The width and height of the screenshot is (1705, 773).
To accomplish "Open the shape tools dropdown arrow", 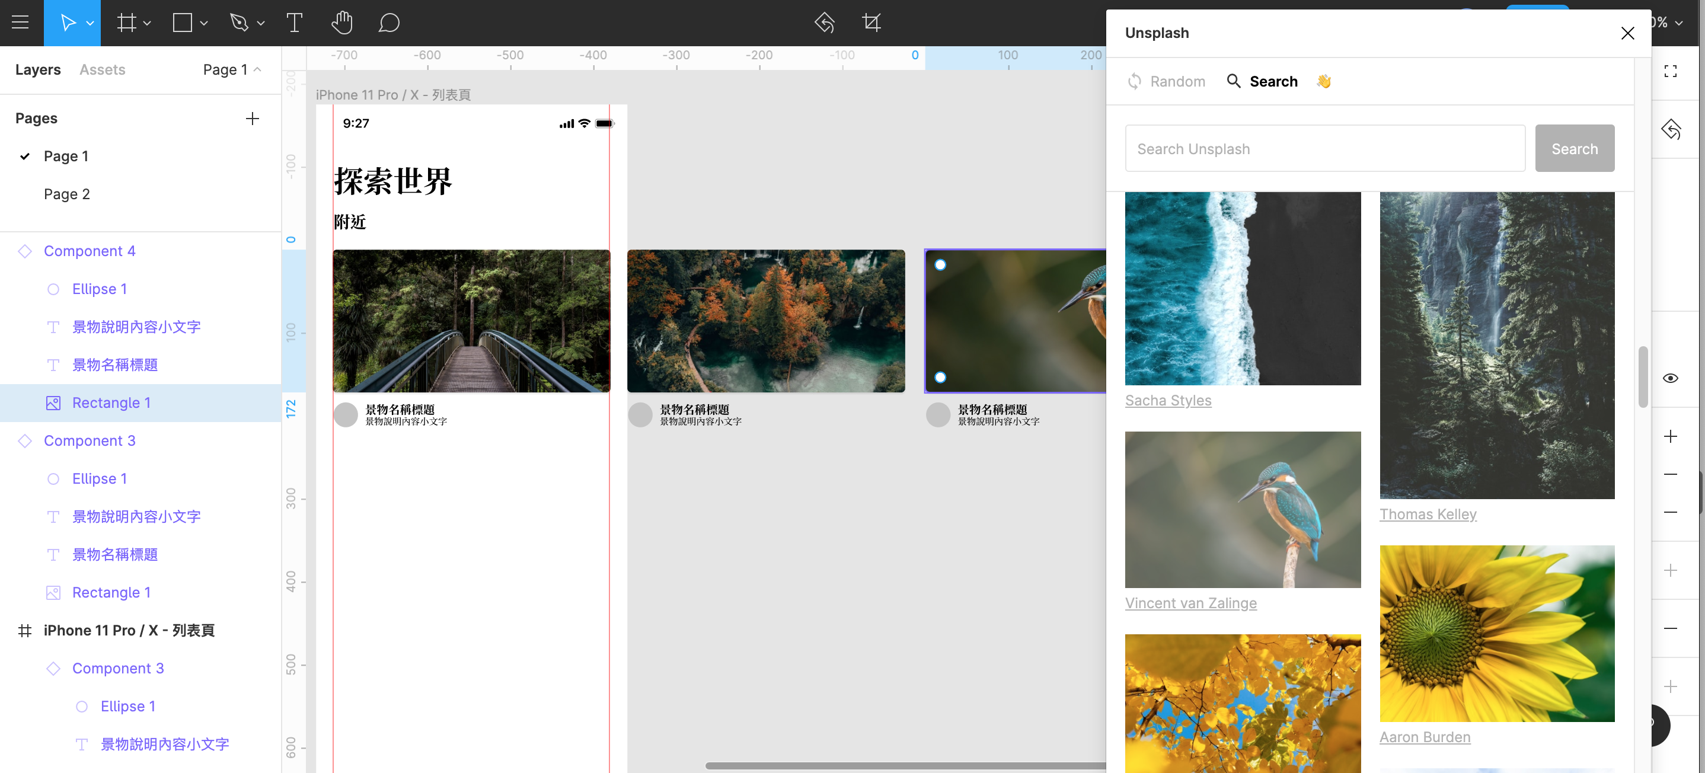I will [204, 23].
